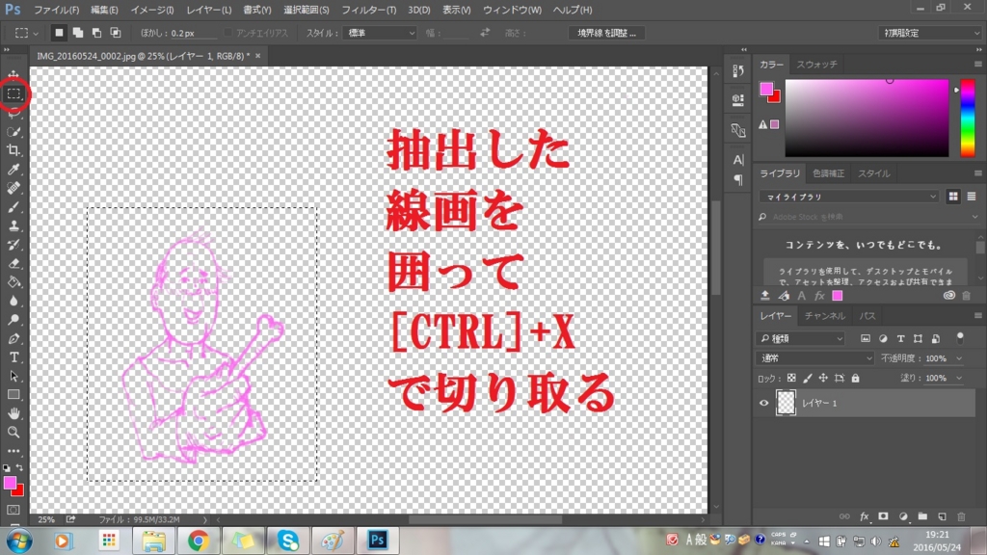Pick a color in the color field
The image size is (987, 555).
pos(867,119)
